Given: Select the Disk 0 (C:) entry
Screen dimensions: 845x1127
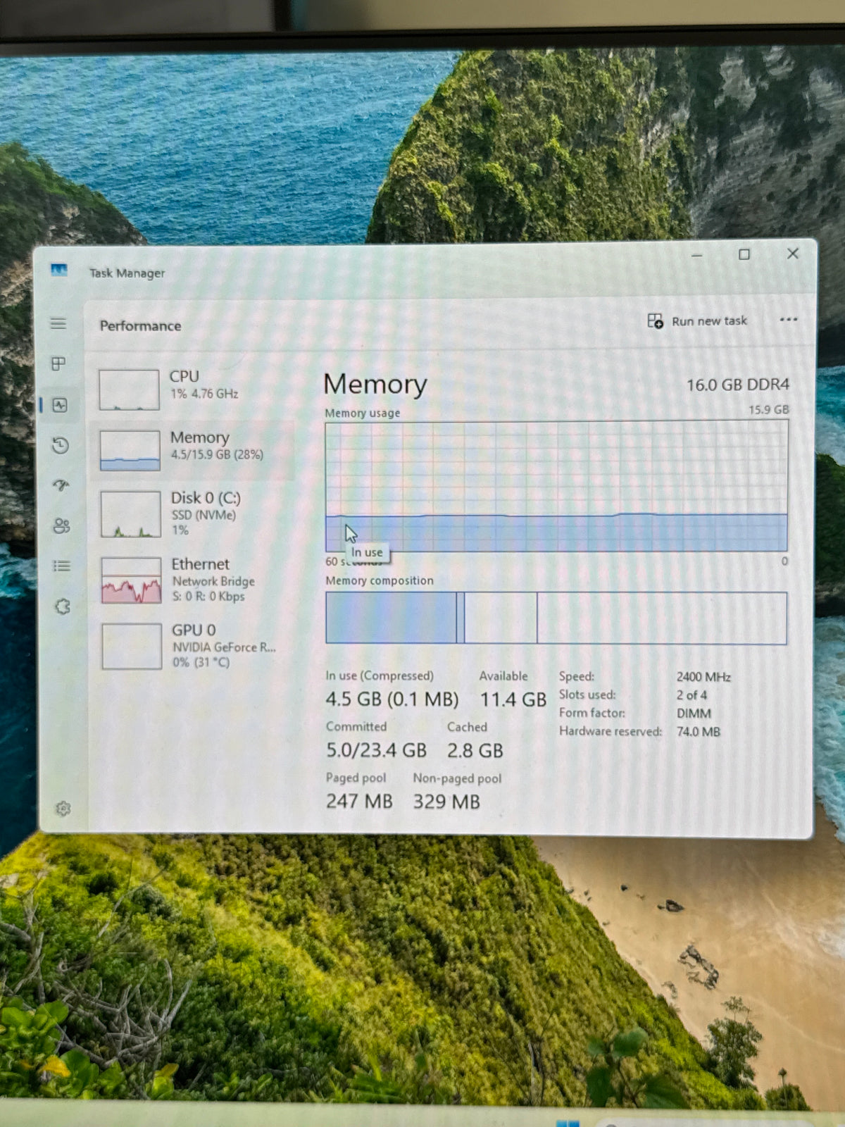Looking at the screenshot, I should pos(192,513).
